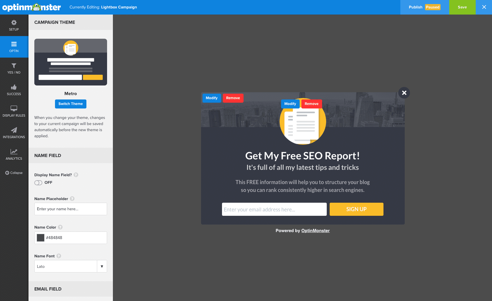This screenshot has height=301, width=492.
Task: Collapse the left sidebar
Action: 14,173
